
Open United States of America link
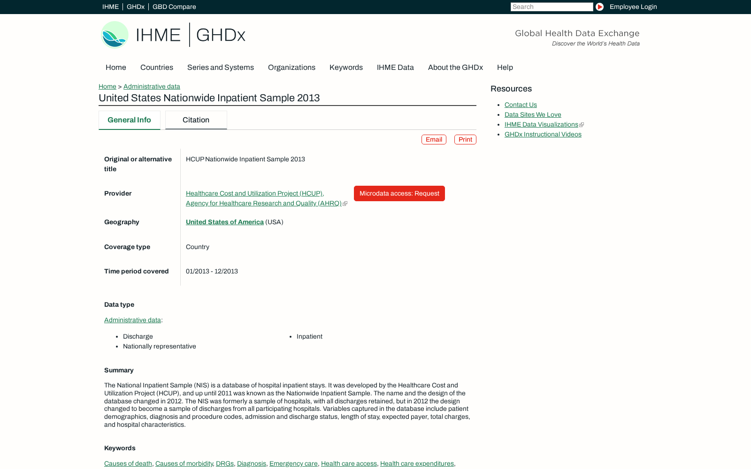[x=225, y=222]
